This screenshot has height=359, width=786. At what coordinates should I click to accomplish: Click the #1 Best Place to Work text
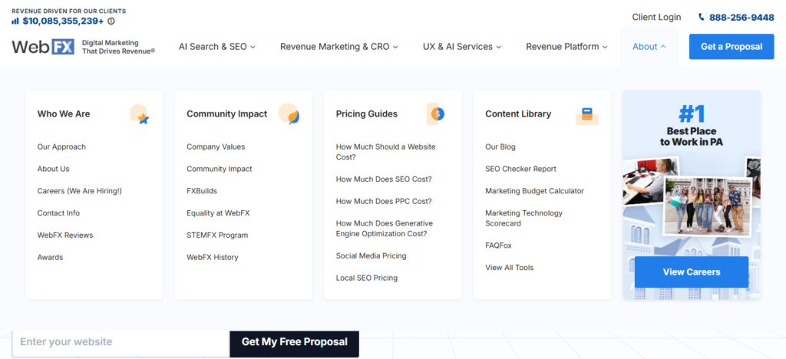pos(692,127)
